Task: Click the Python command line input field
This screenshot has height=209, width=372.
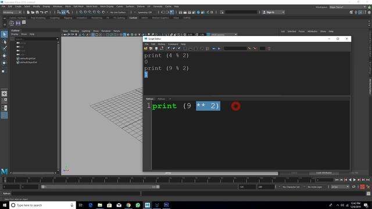Action: (x=76, y=193)
